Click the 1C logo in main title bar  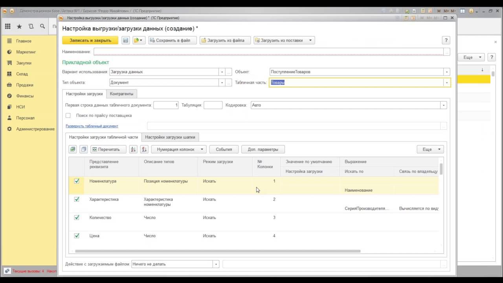5,11
